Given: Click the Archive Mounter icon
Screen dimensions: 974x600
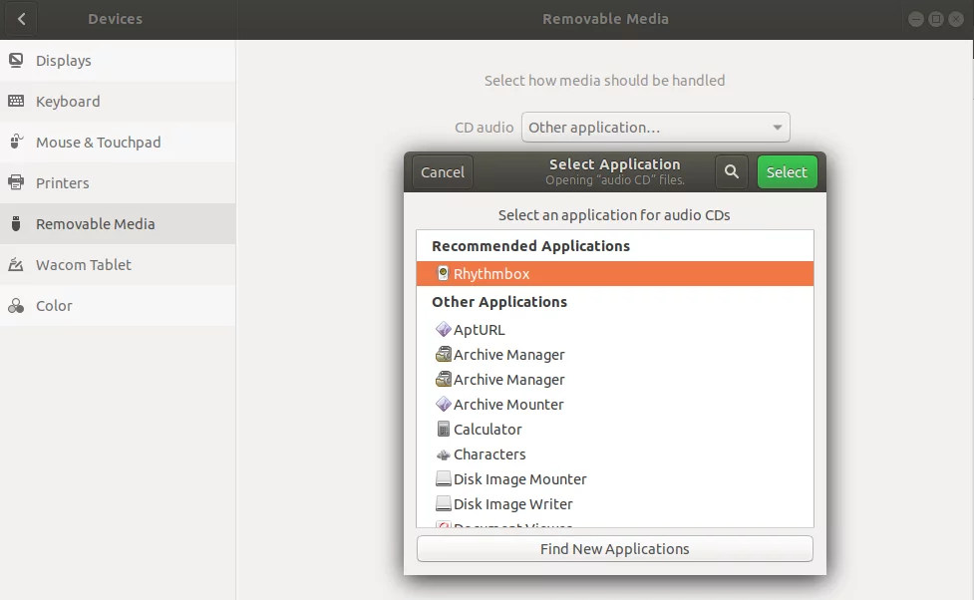Looking at the screenshot, I should (444, 405).
